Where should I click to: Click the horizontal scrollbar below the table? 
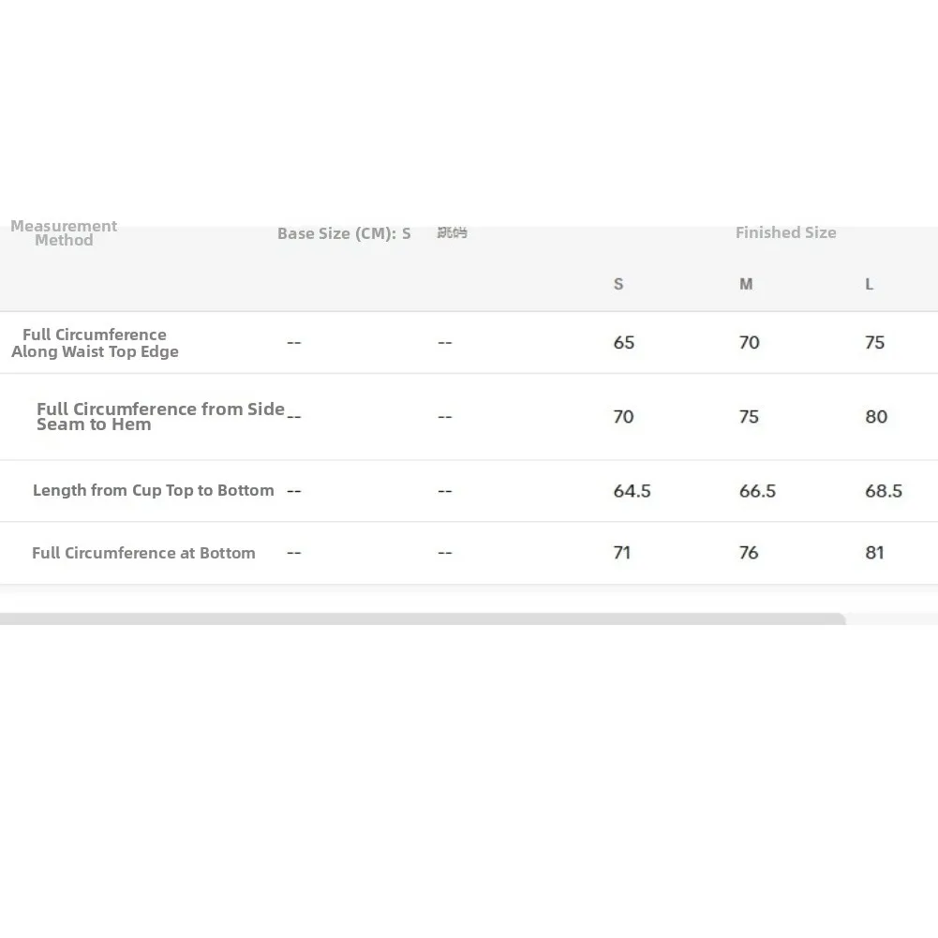tap(423, 618)
